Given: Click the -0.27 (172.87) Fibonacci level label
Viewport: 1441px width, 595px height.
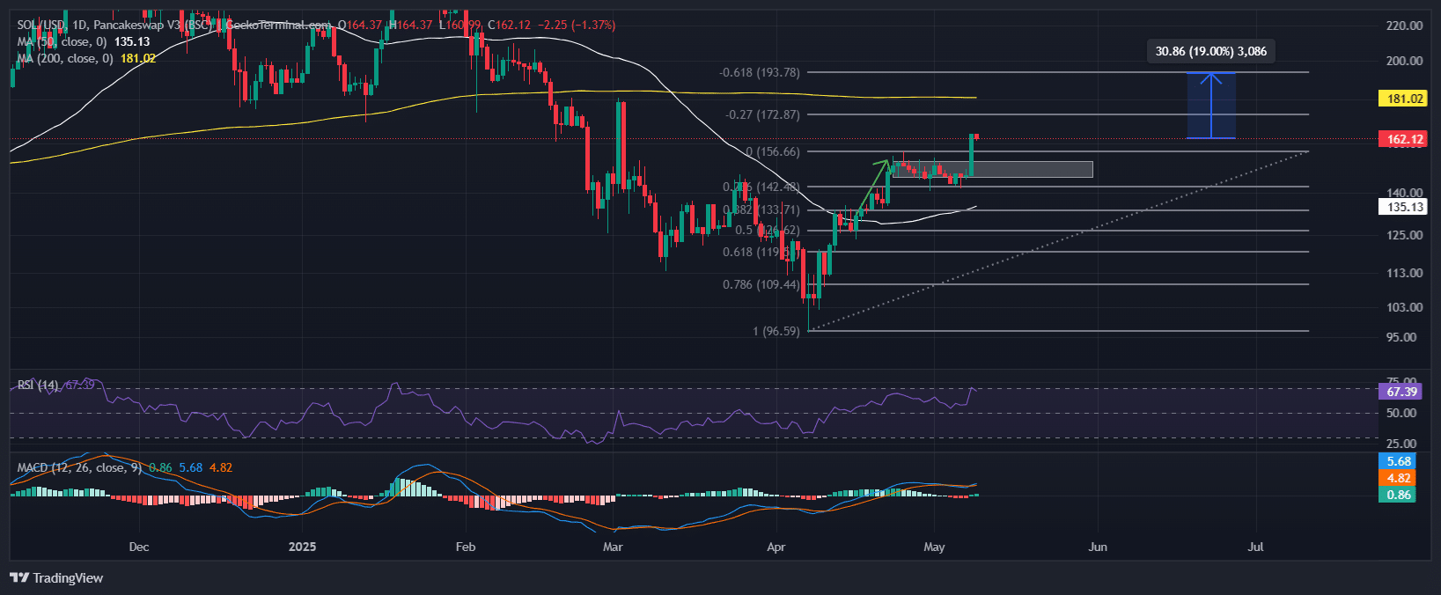Looking at the screenshot, I should [x=762, y=114].
